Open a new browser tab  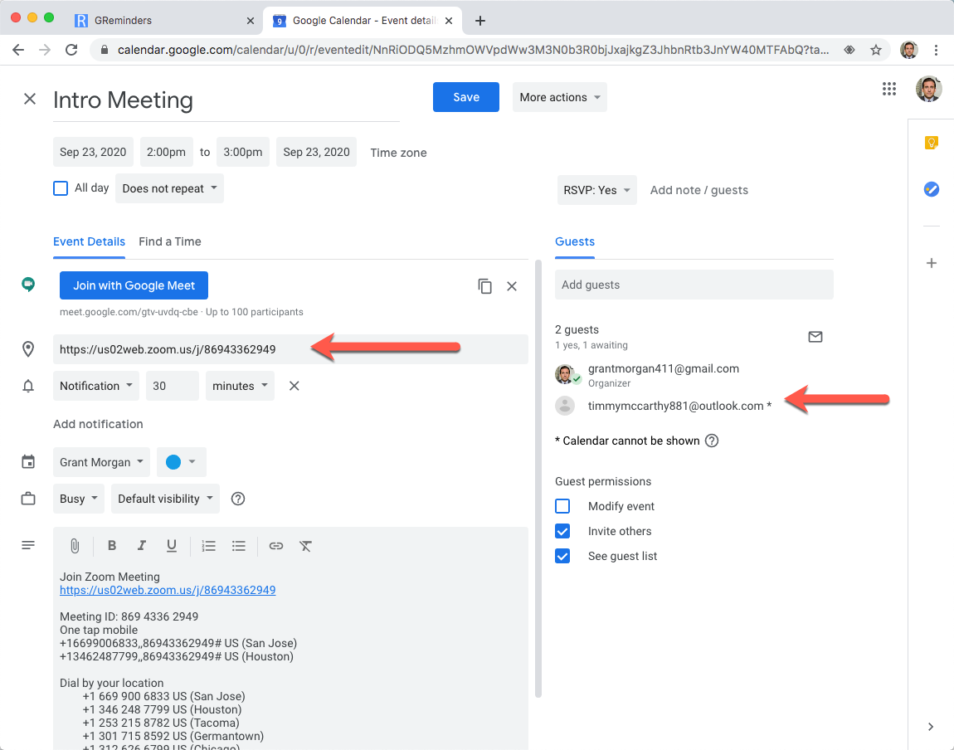tap(480, 21)
